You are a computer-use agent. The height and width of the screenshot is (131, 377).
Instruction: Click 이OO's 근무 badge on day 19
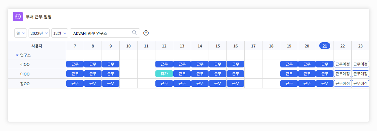tap(289, 74)
